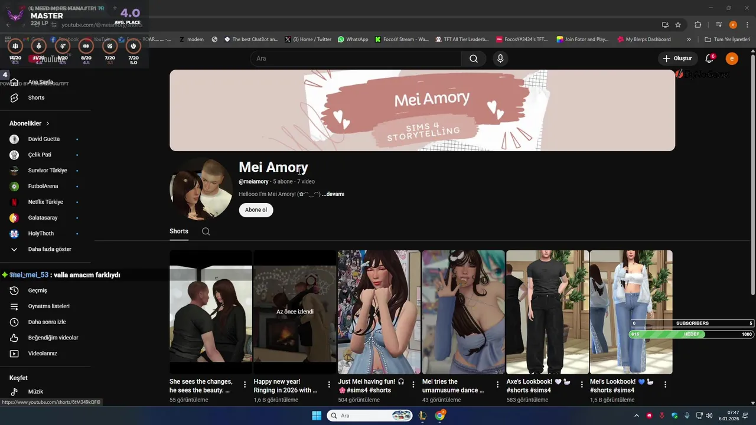Open the Home / Twitter bookmark
756x425 pixels.
308,40
